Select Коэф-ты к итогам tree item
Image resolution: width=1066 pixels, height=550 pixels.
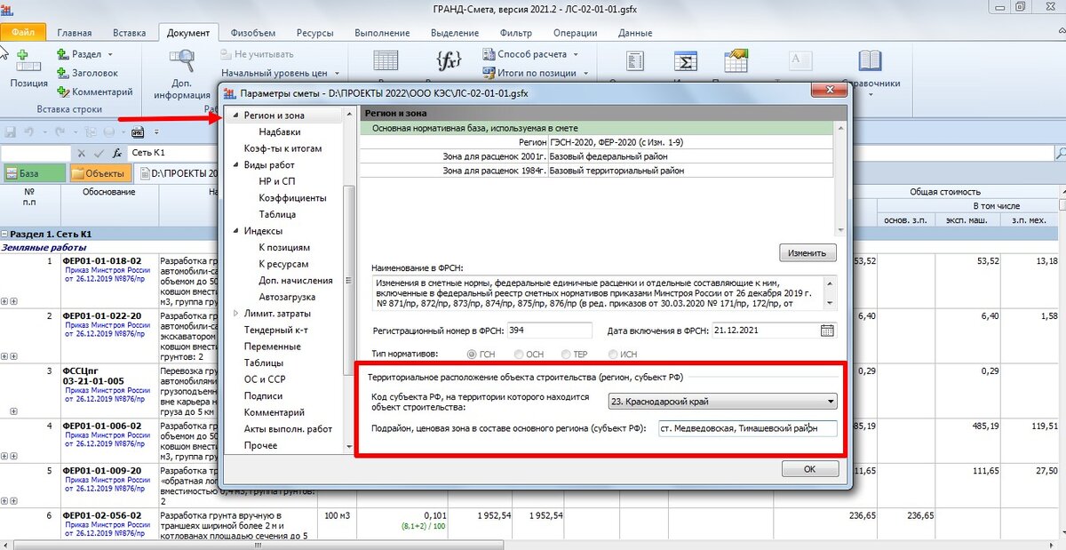coord(282,148)
